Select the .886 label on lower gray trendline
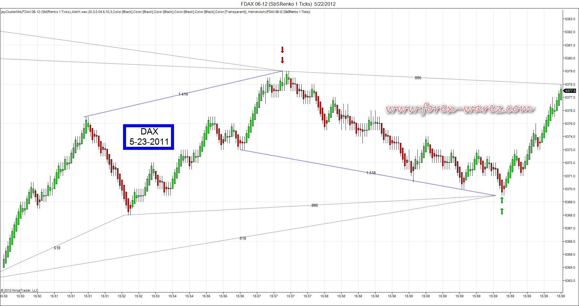The image size is (579, 306). point(314,205)
